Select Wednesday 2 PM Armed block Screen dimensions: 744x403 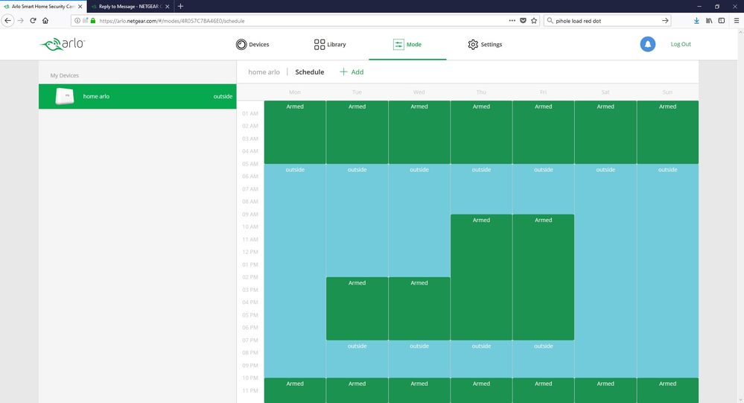pyautogui.click(x=419, y=308)
